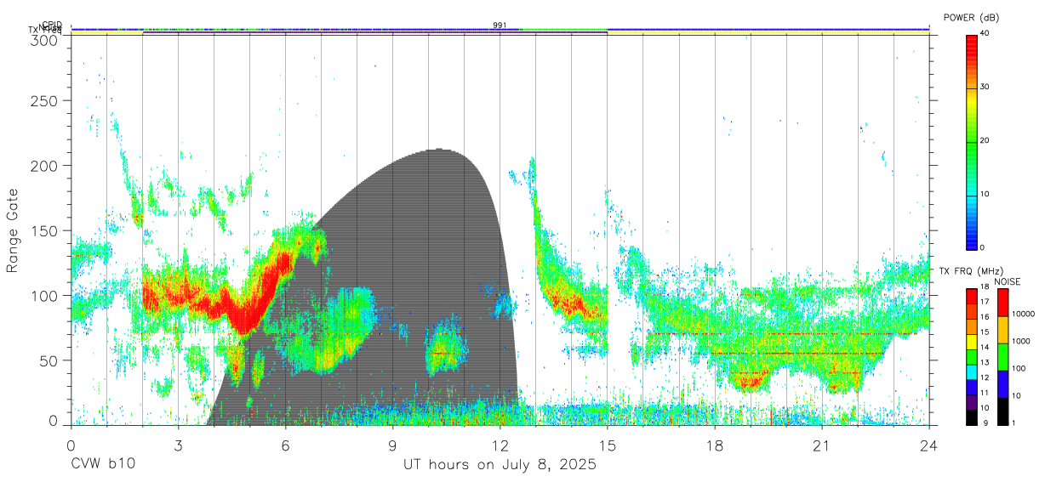Click the 6 UT hour axis tick
Screen dimensions: 1045x482
click(286, 444)
